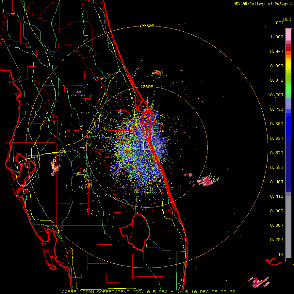Click the NEXLAB-College of DuPage header text
The width and height of the screenshot is (294, 294).
[261, 4]
